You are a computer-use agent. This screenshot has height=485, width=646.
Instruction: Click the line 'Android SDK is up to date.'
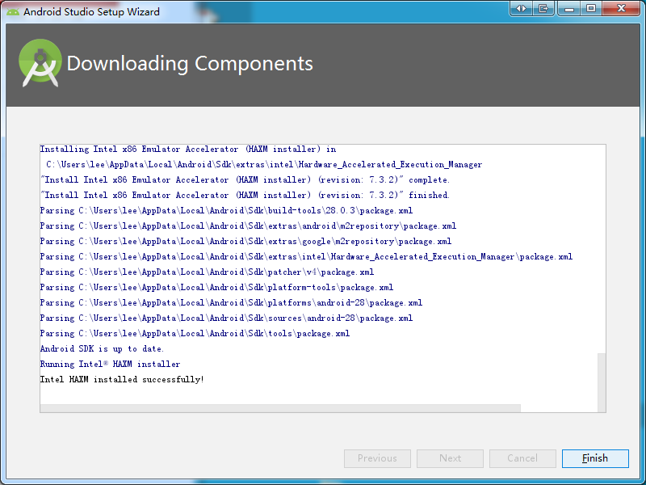(102, 349)
